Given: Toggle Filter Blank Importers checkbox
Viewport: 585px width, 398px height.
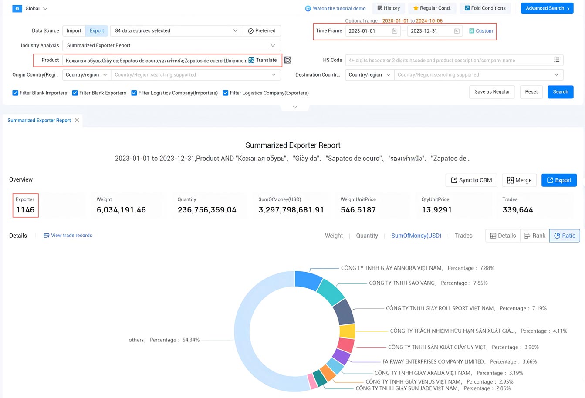Looking at the screenshot, I should point(15,93).
